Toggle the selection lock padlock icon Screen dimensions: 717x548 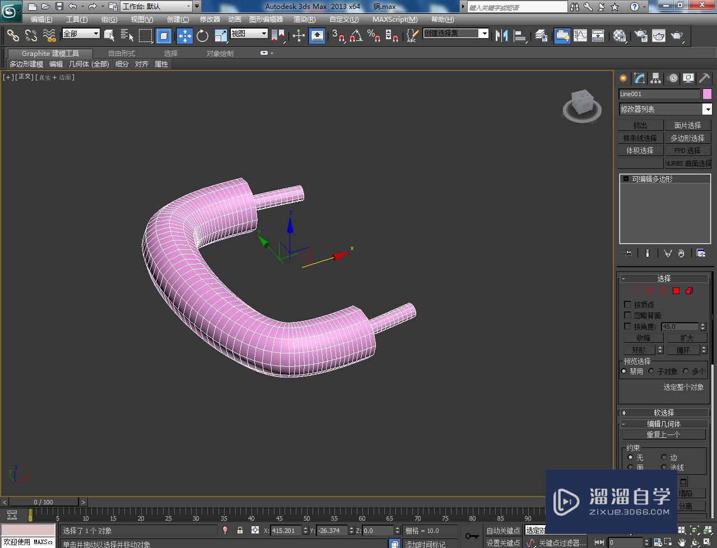coord(240,530)
